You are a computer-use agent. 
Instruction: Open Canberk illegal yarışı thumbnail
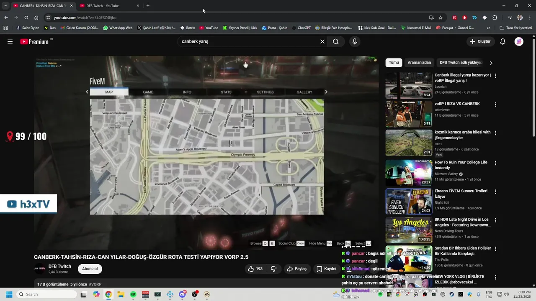[x=409, y=86]
